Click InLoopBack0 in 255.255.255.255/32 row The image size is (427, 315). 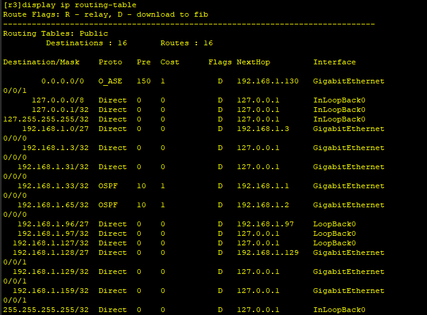(339, 310)
